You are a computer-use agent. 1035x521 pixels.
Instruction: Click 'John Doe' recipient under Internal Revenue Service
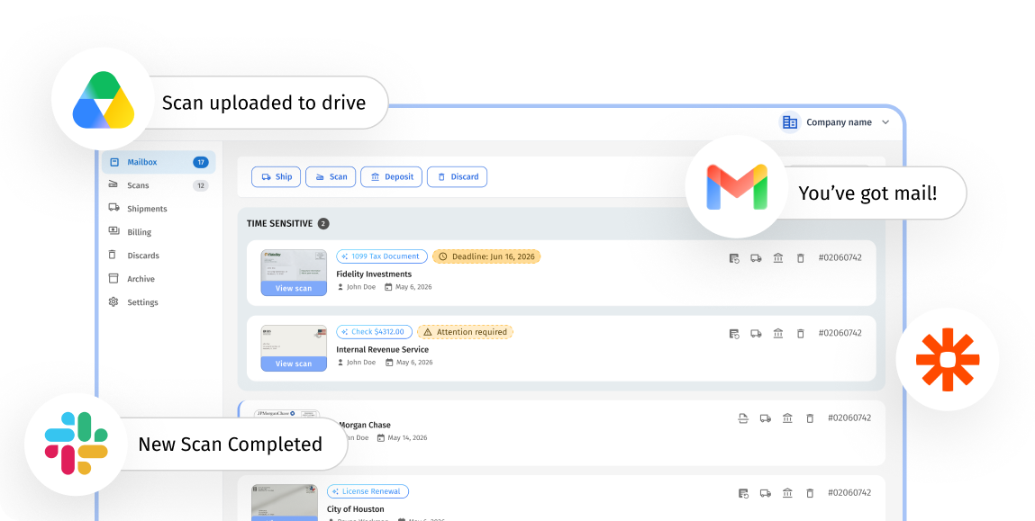[x=361, y=362]
